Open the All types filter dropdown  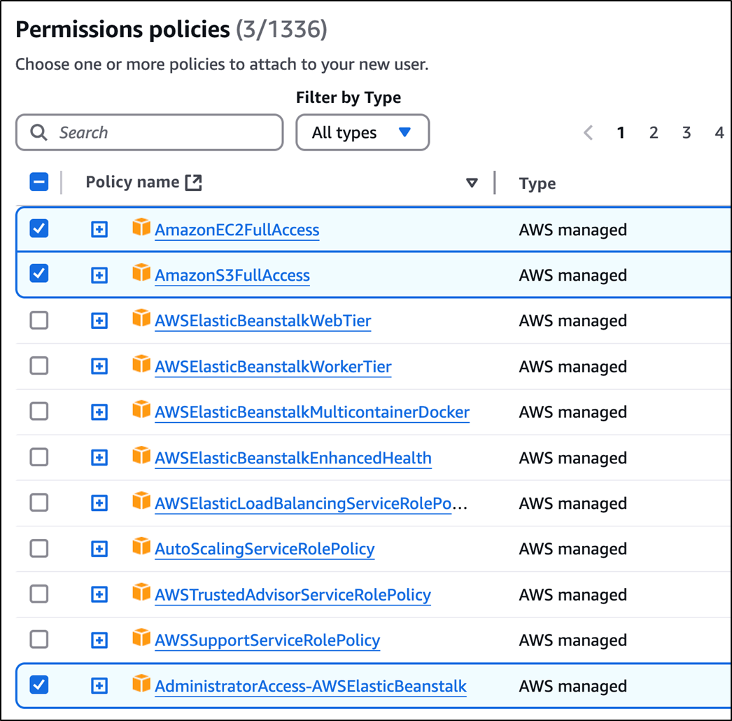(363, 132)
